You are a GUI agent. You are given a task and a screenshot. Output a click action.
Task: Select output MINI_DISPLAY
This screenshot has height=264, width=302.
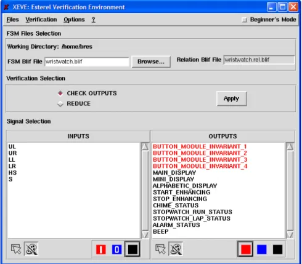click(x=173, y=179)
